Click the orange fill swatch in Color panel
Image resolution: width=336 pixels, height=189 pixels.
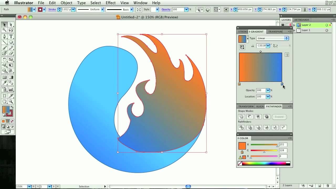tap(242, 146)
